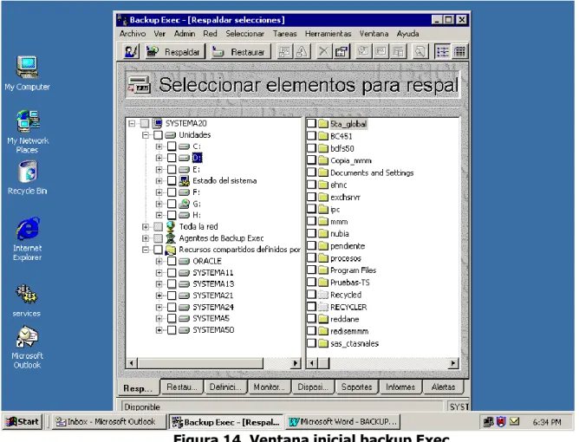Switch to the Informes tab
This screenshot has height=442, width=579.
click(400, 387)
